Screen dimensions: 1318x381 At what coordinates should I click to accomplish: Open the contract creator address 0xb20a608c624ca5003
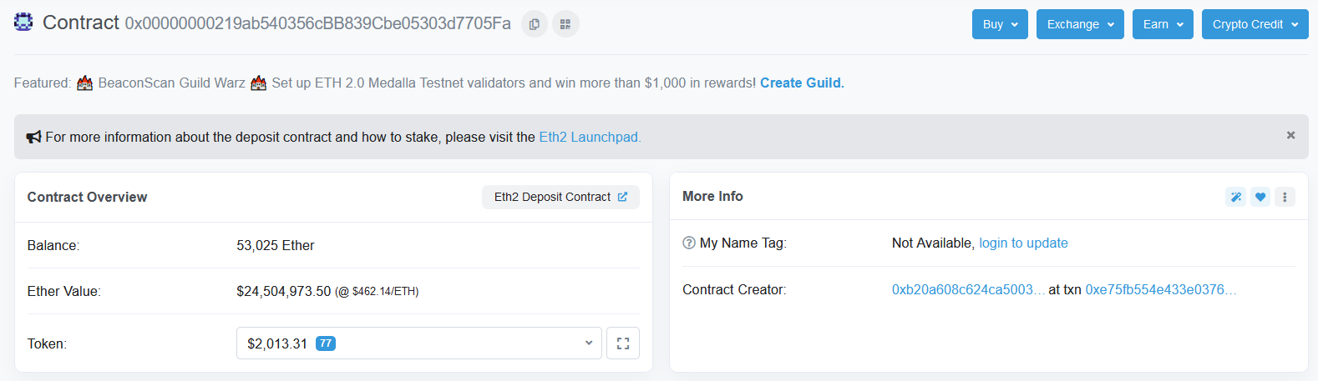(x=968, y=289)
